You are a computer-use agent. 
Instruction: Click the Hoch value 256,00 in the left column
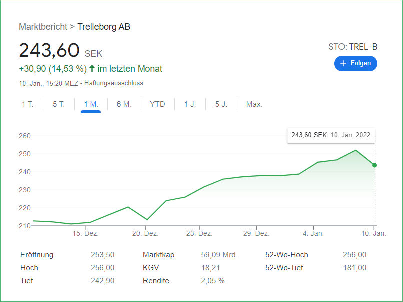pyautogui.click(x=102, y=268)
